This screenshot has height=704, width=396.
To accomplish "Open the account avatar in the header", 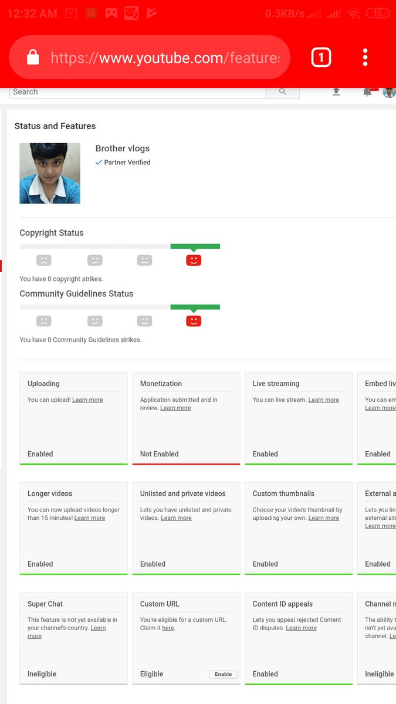I will click(x=389, y=92).
